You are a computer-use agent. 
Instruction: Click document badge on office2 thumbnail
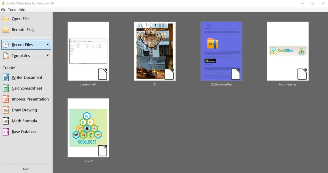[x=103, y=151]
